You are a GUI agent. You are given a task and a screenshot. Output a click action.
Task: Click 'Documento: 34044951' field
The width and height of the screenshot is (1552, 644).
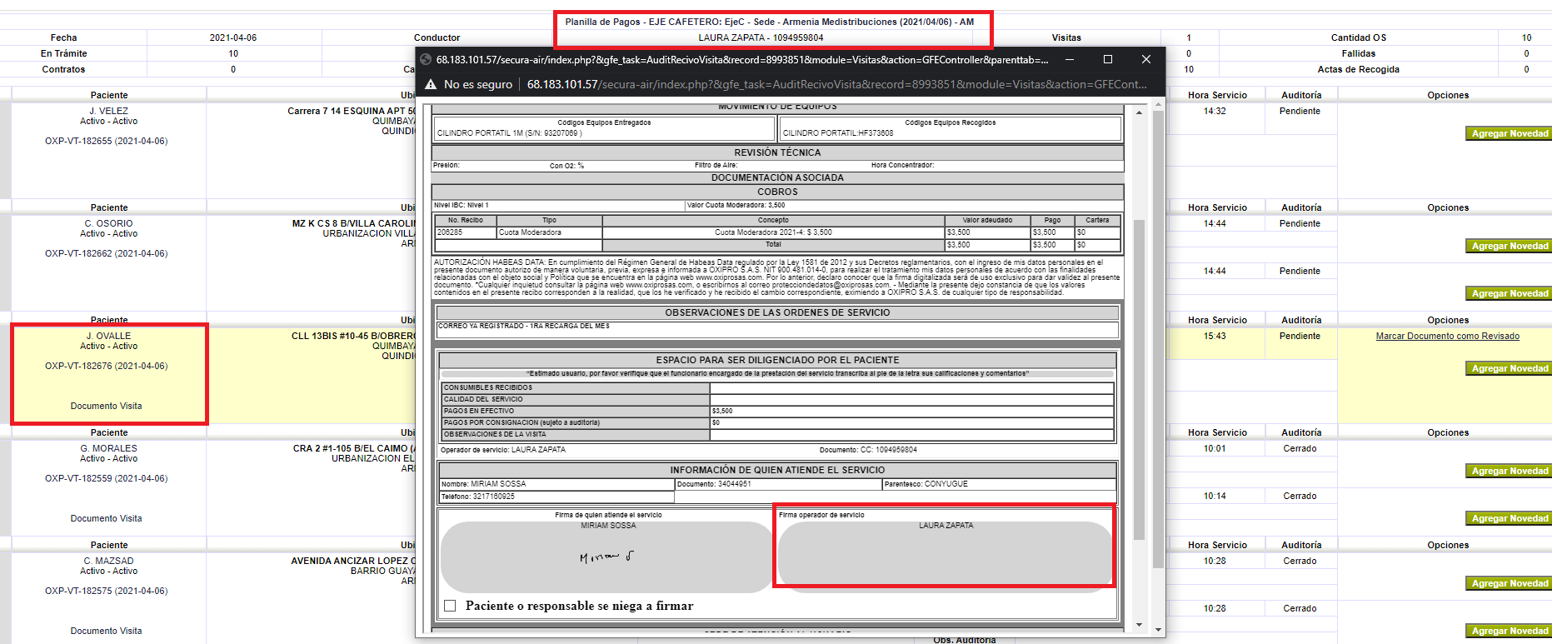(778, 484)
